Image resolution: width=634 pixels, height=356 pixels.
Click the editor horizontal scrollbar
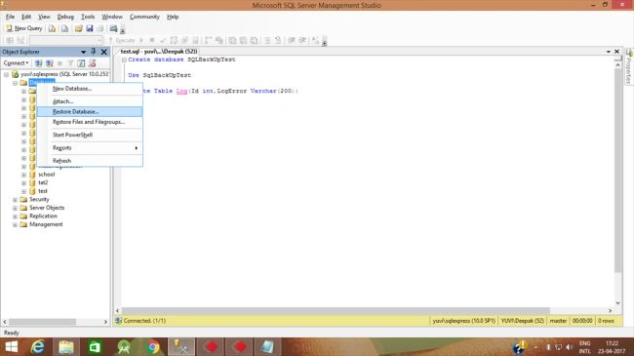coord(336,311)
